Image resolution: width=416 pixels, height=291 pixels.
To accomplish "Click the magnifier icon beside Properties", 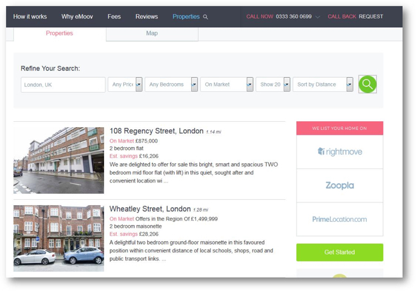I will tap(205, 17).
